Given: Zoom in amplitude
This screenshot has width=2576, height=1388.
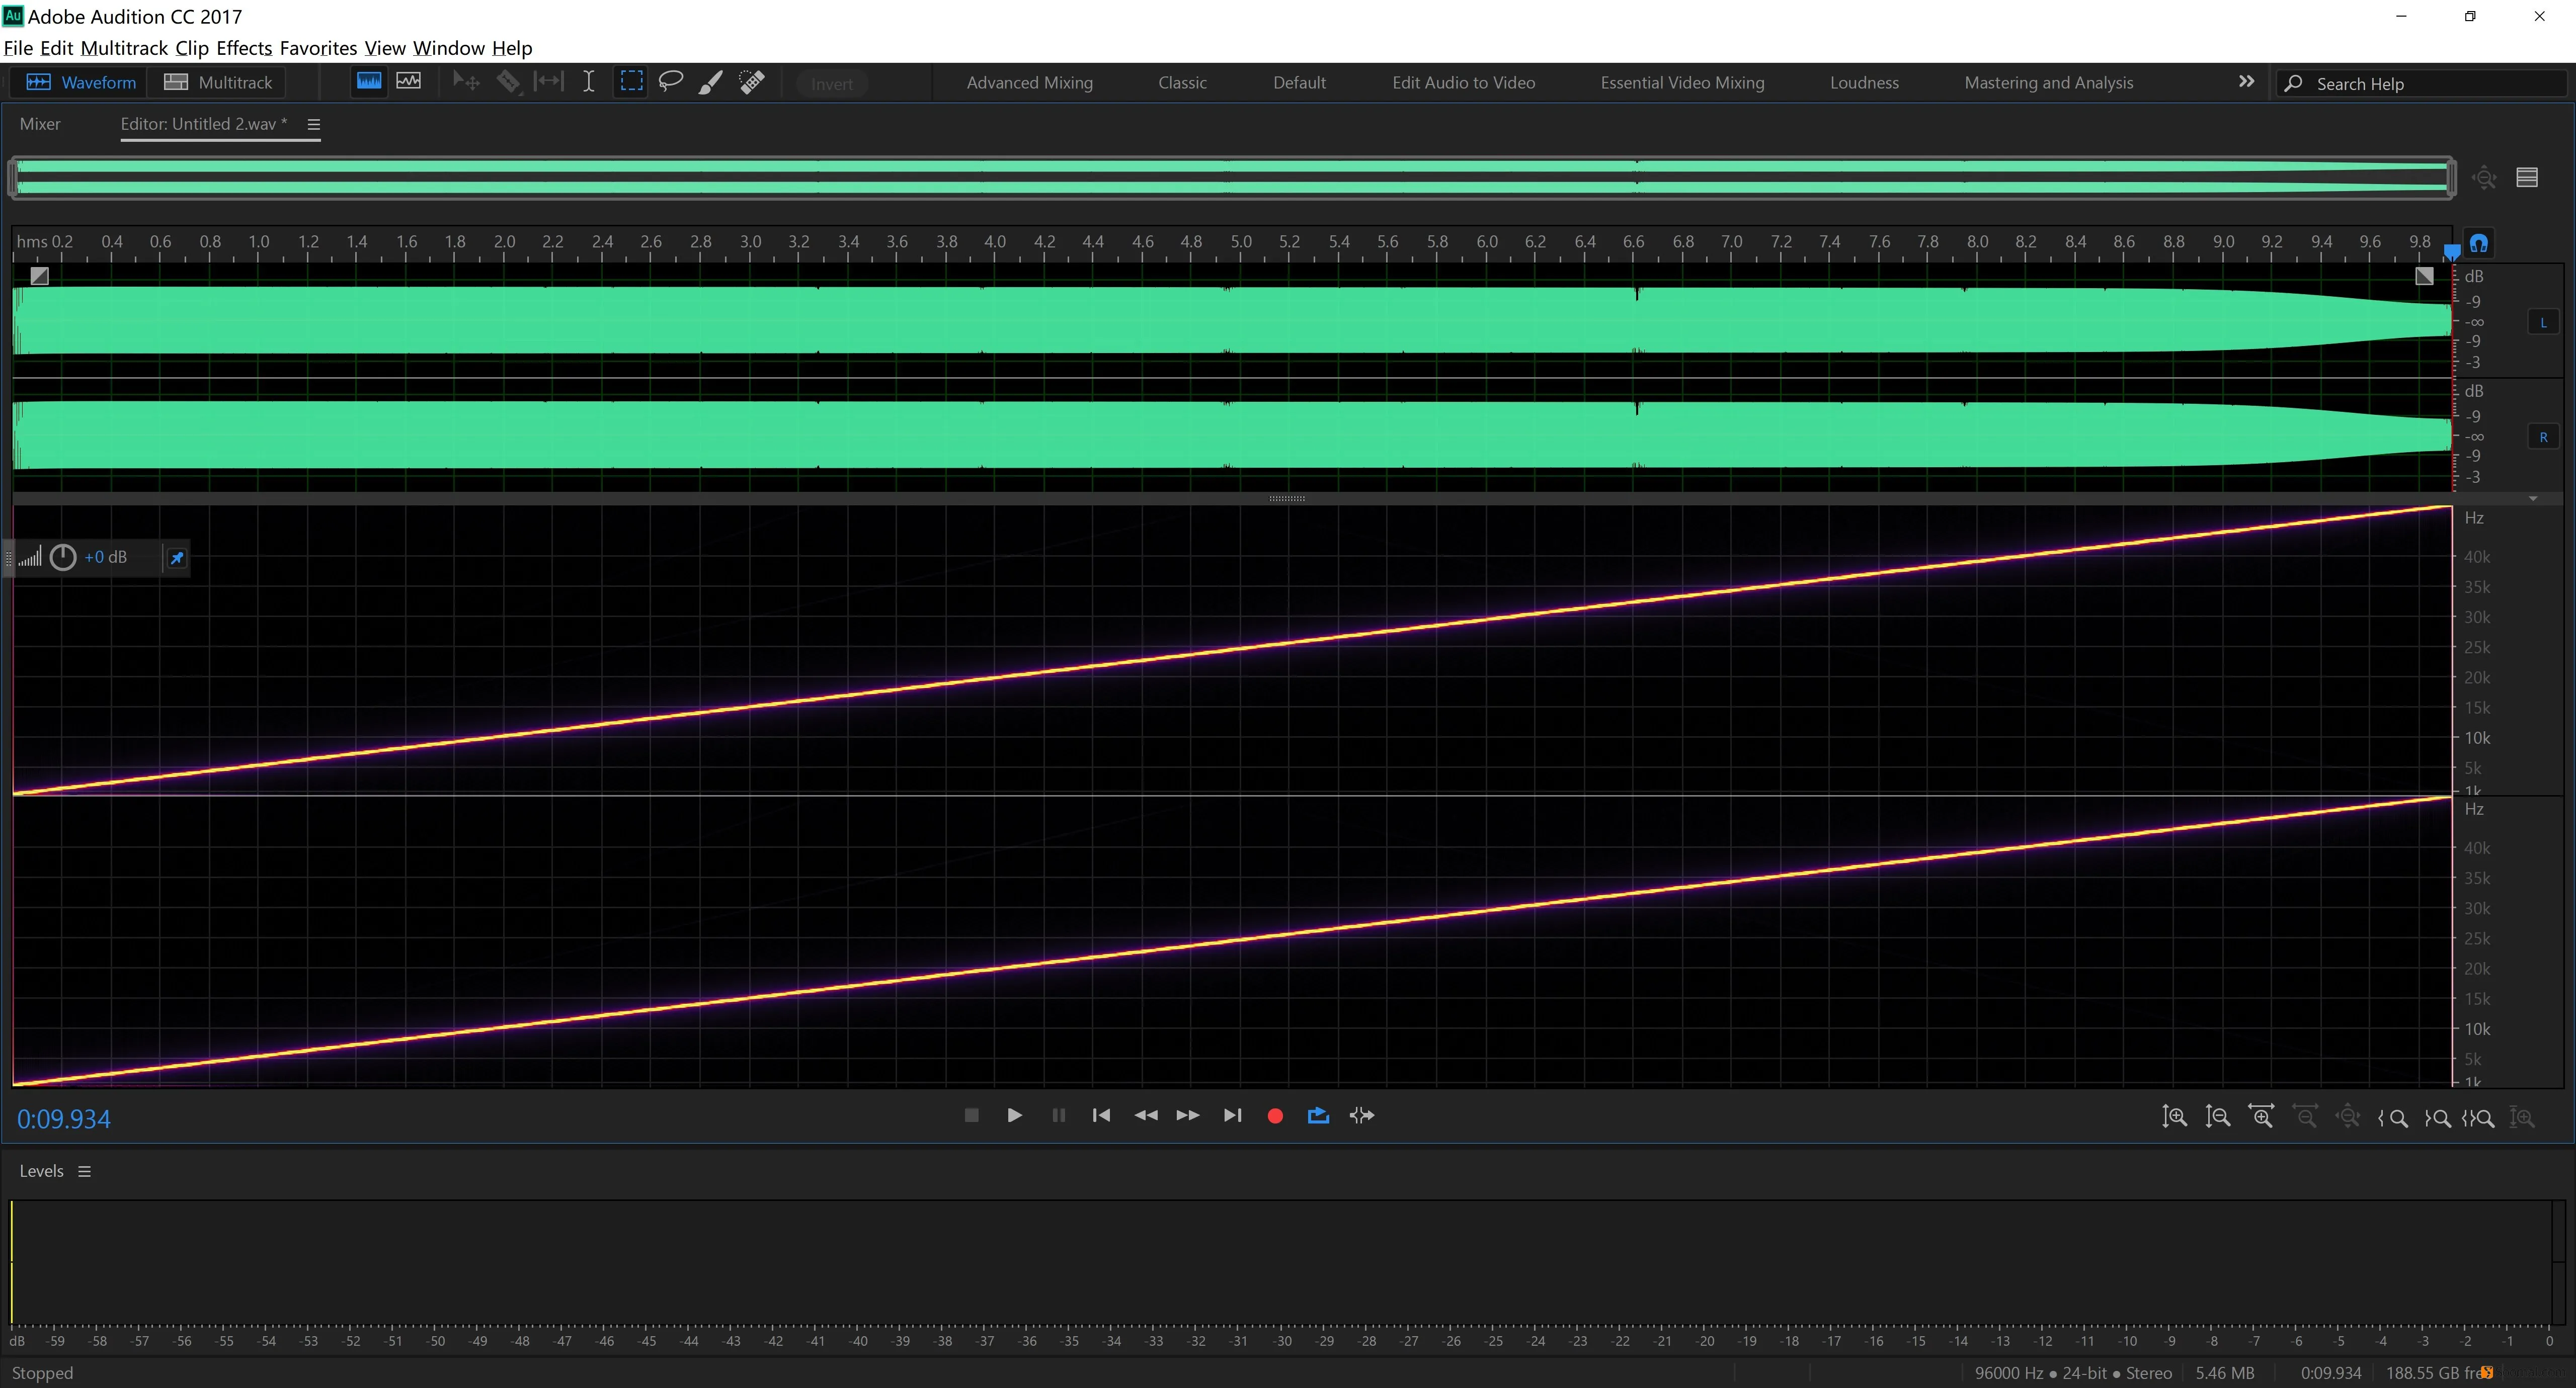Looking at the screenshot, I should [x=2174, y=1116].
